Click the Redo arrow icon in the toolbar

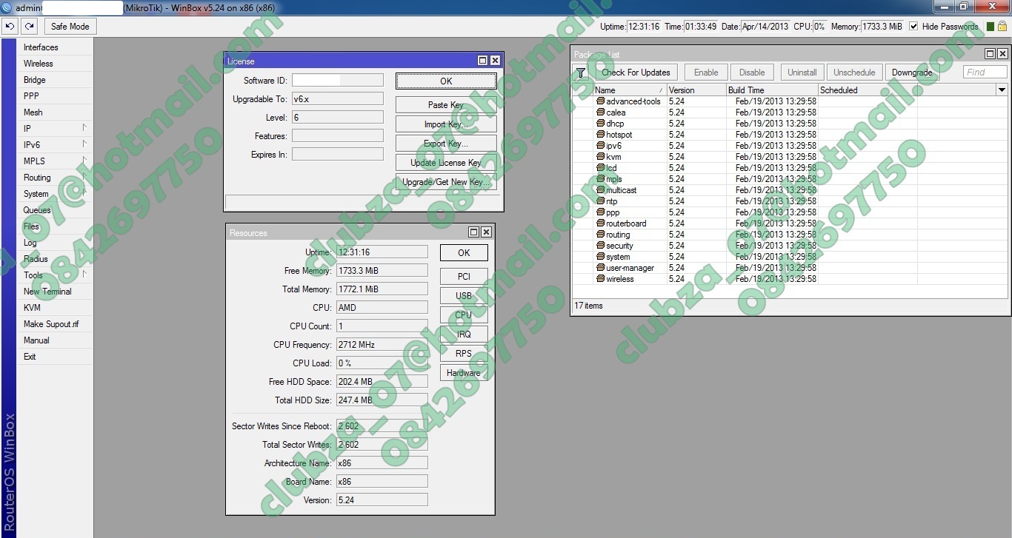(29, 27)
